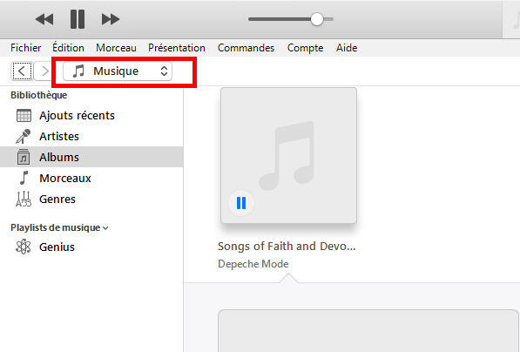This screenshot has width=520, height=352.
Task: Select Albums in the sidebar
Action: click(x=91, y=157)
